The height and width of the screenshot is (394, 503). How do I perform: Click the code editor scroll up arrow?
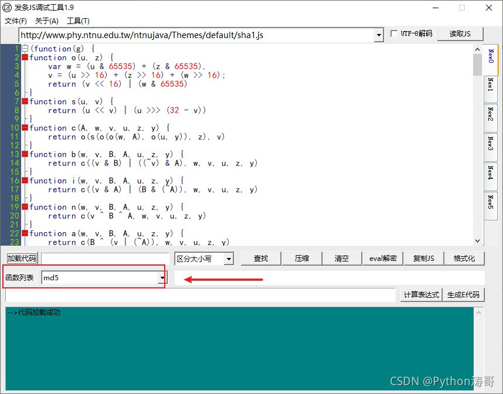[477, 49]
